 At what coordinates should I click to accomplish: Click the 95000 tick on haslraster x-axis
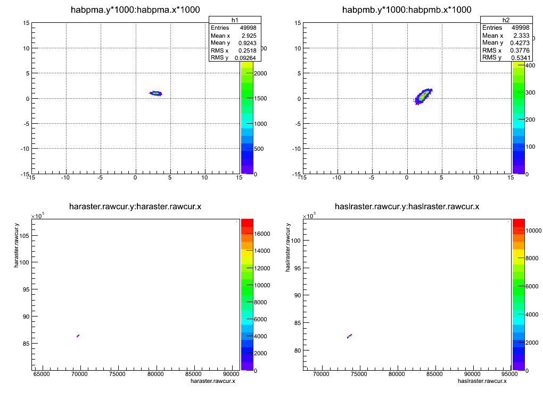(x=510, y=374)
